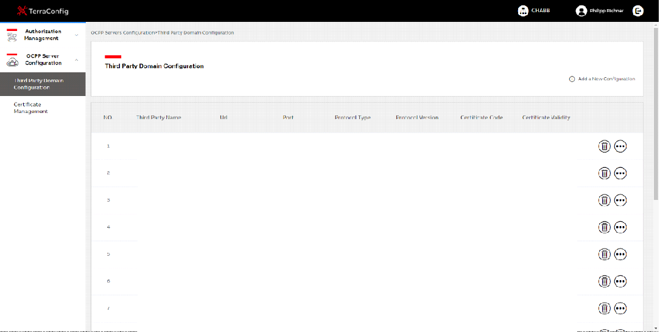Click the trash icon on row 3

click(x=604, y=201)
